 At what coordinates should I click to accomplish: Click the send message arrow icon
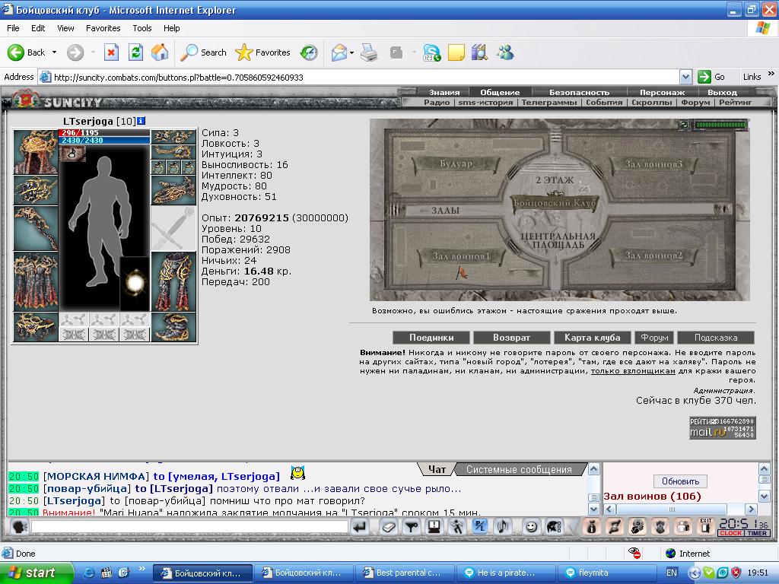[x=359, y=526]
